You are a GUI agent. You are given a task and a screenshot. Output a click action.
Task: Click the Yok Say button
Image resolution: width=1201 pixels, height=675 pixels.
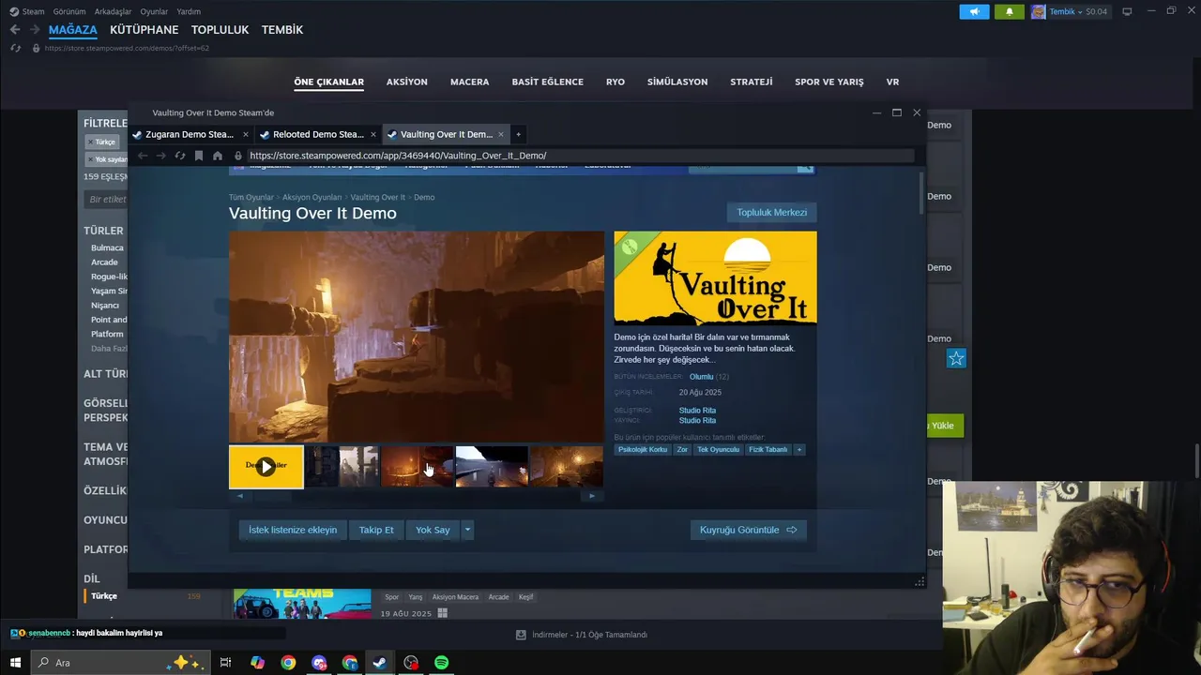[x=433, y=530]
